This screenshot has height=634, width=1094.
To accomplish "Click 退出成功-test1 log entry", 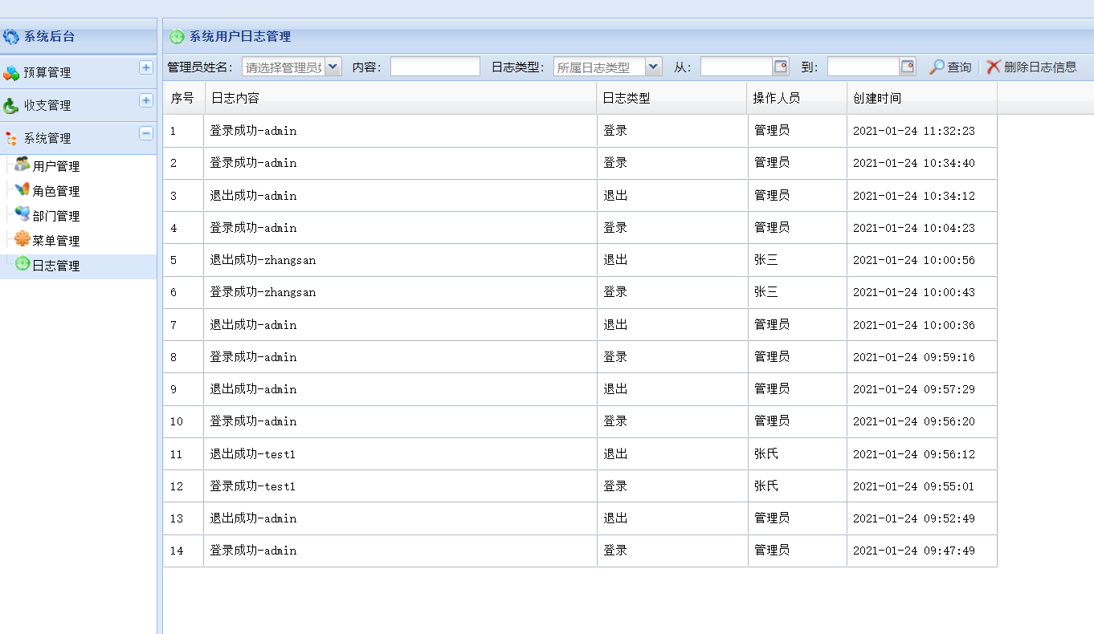I will (x=253, y=454).
